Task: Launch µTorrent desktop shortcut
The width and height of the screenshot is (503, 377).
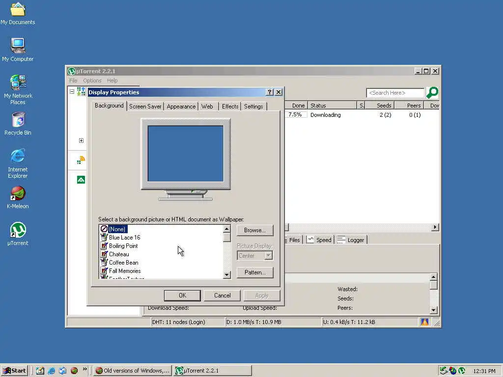Action: coord(18,234)
